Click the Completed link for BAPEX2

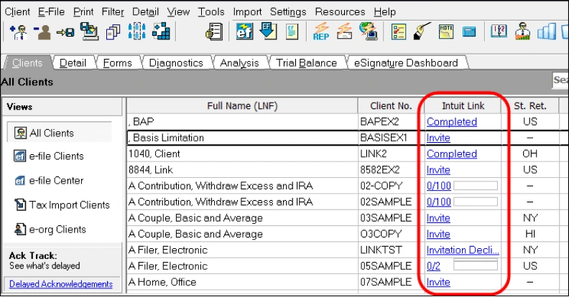coord(452,122)
